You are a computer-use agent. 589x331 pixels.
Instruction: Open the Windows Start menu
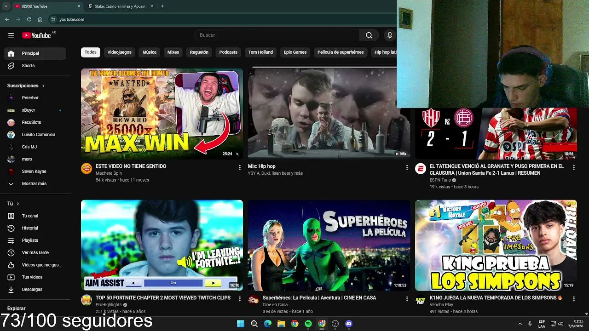[241, 324]
